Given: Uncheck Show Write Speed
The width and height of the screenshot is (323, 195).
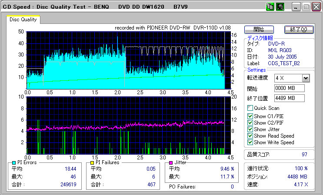Looking at the screenshot, I should click(250, 142).
